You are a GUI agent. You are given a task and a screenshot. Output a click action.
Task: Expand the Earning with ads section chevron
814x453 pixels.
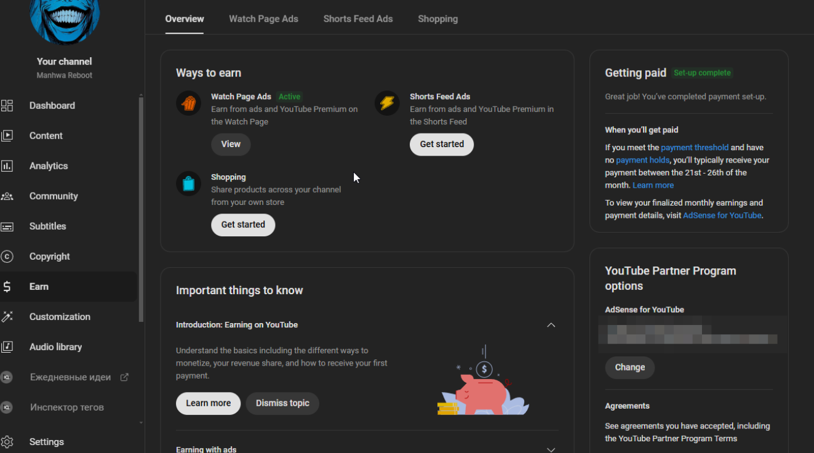point(551,450)
